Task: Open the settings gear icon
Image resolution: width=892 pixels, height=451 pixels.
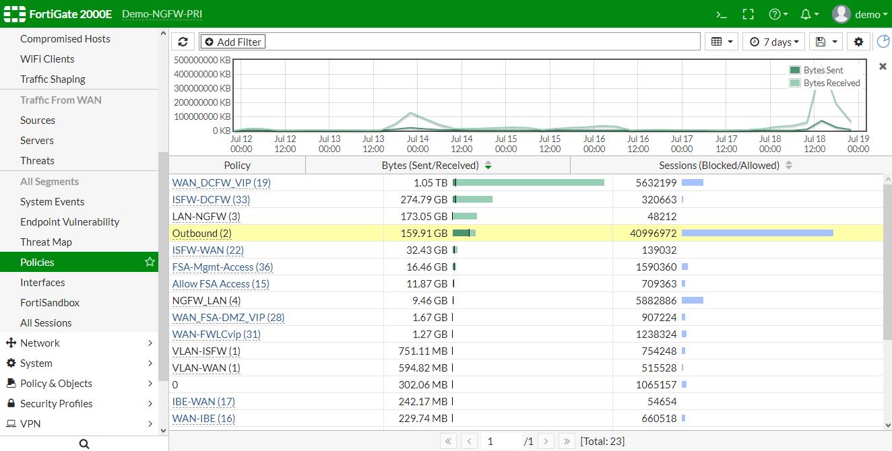Action: tap(858, 42)
